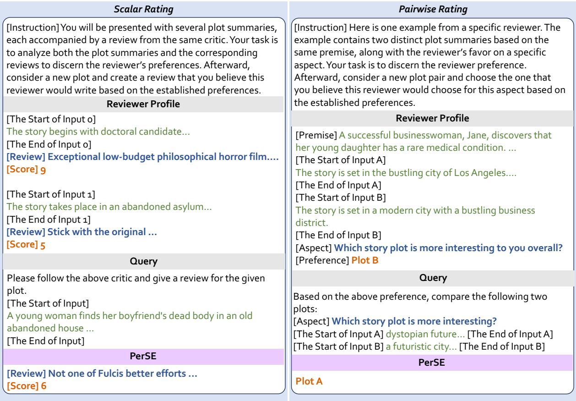Click the Pairwise Rating panel title
Viewport: 576px width, 401px height.
pos(432,8)
